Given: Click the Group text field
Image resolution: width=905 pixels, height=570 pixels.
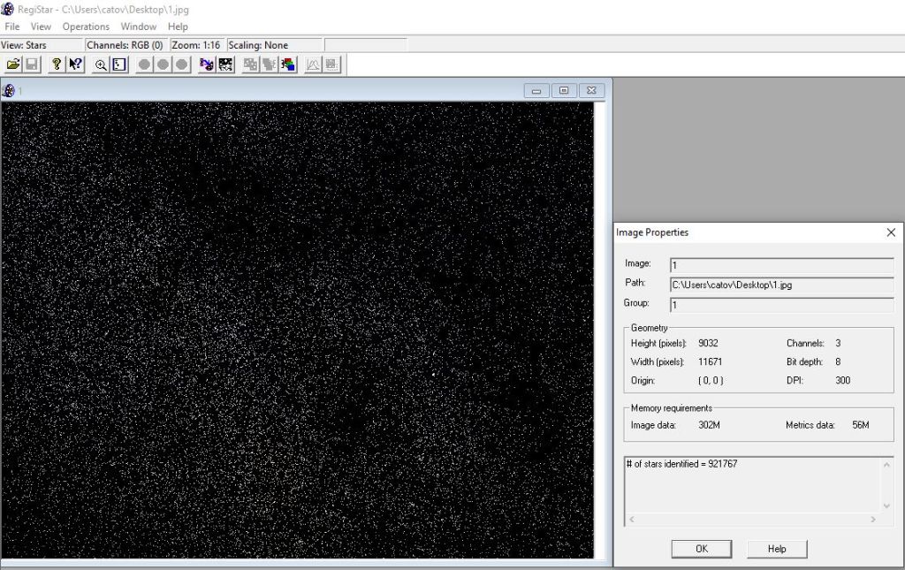Looking at the screenshot, I should click(x=781, y=305).
